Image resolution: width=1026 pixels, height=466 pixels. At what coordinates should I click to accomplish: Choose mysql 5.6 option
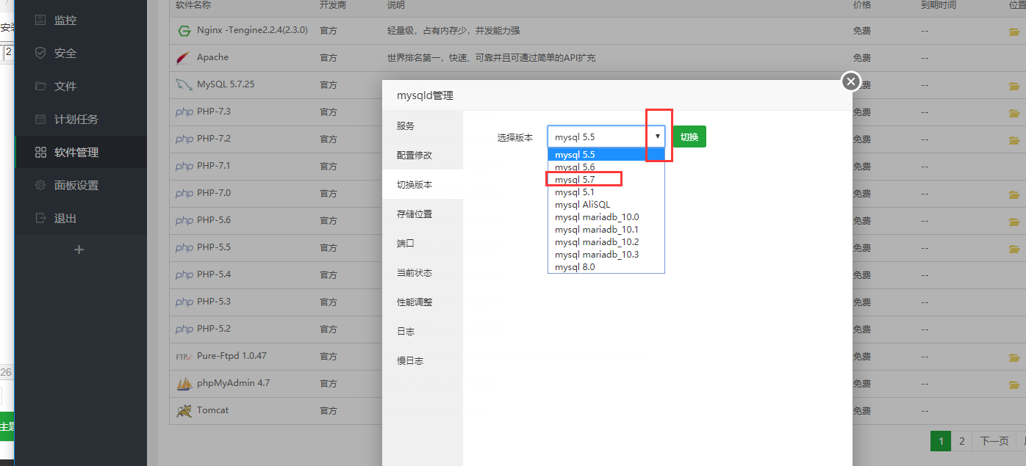[606, 167]
